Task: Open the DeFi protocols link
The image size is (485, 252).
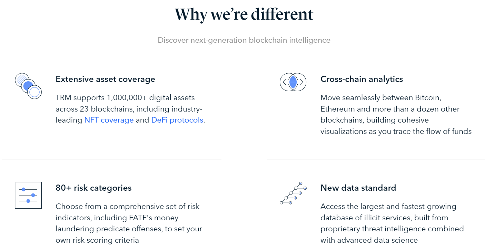Action: pyautogui.click(x=177, y=120)
